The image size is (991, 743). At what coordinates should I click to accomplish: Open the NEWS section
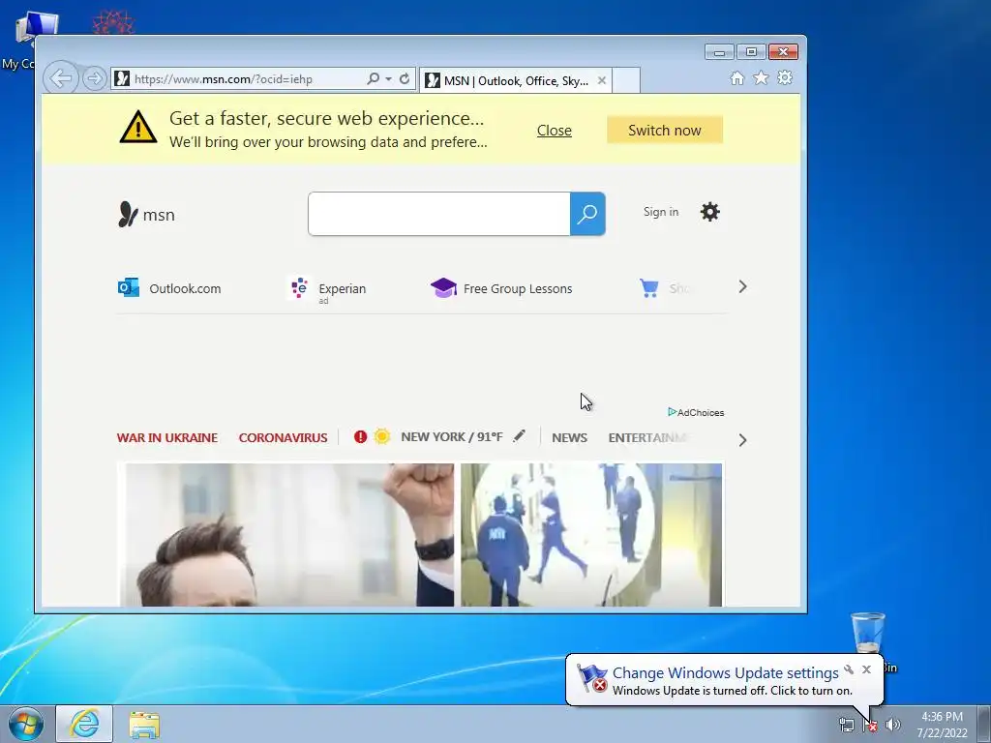pos(569,437)
